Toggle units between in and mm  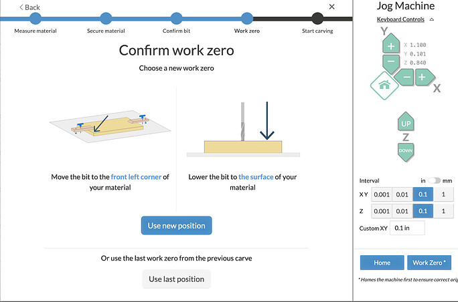pyautogui.click(x=434, y=181)
